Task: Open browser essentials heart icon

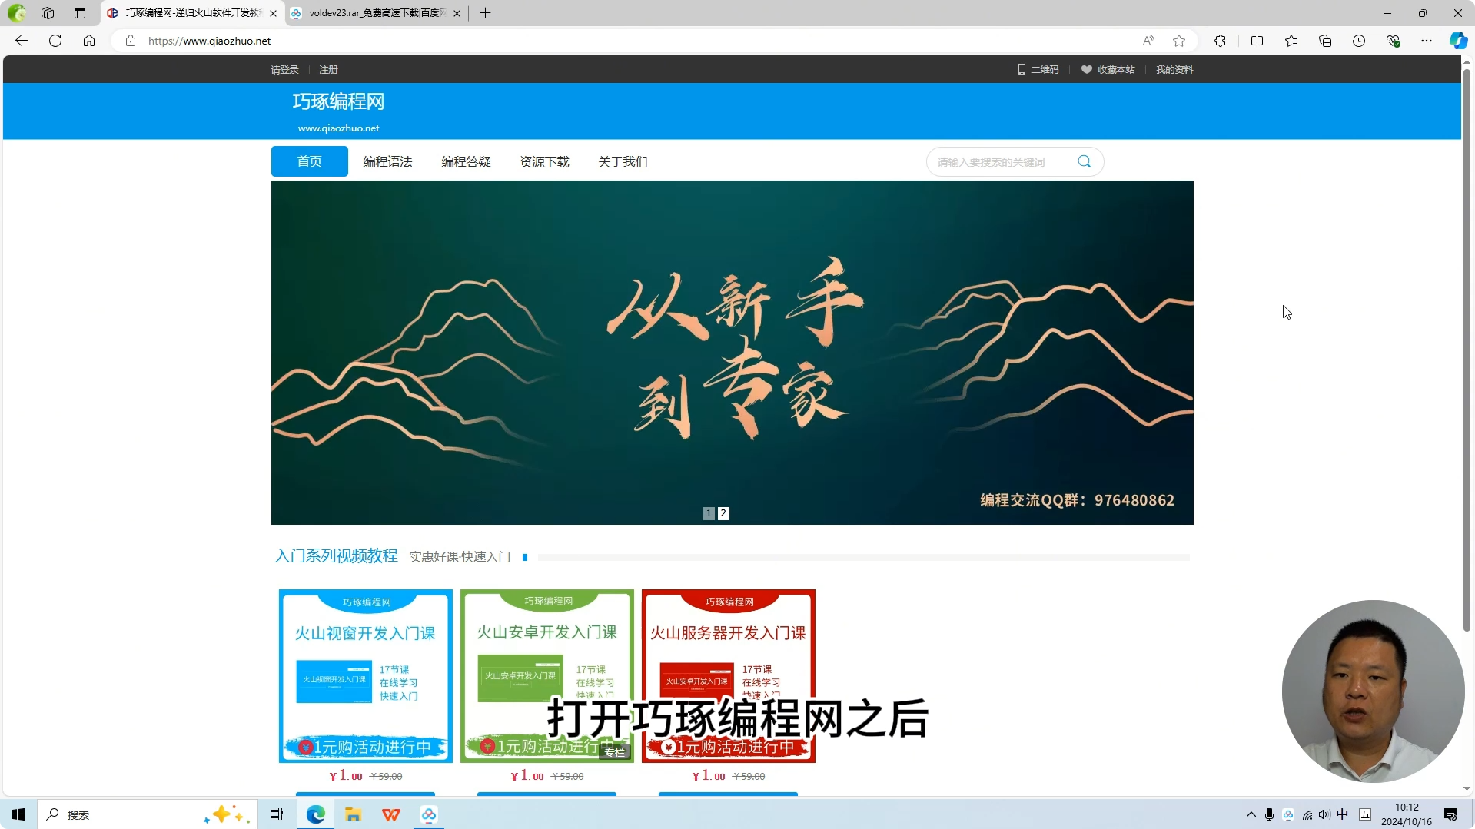Action: pos(1393,41)
